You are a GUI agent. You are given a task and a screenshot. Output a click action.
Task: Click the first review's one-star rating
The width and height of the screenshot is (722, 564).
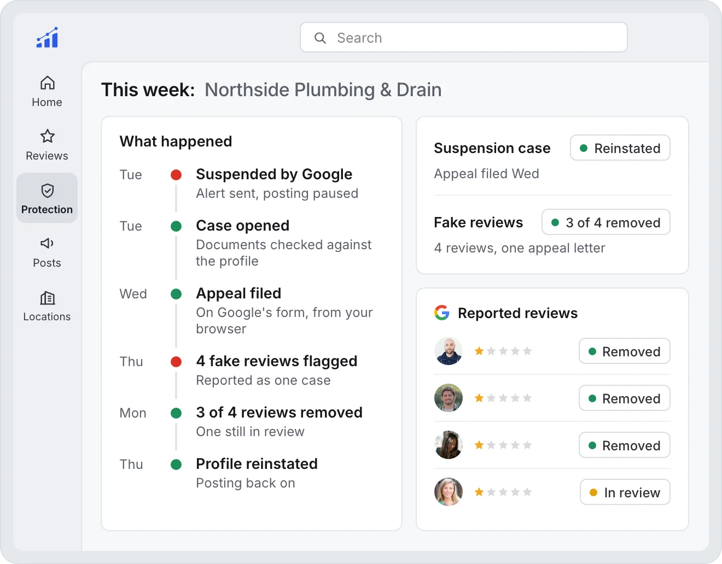[x=503, y=351]
